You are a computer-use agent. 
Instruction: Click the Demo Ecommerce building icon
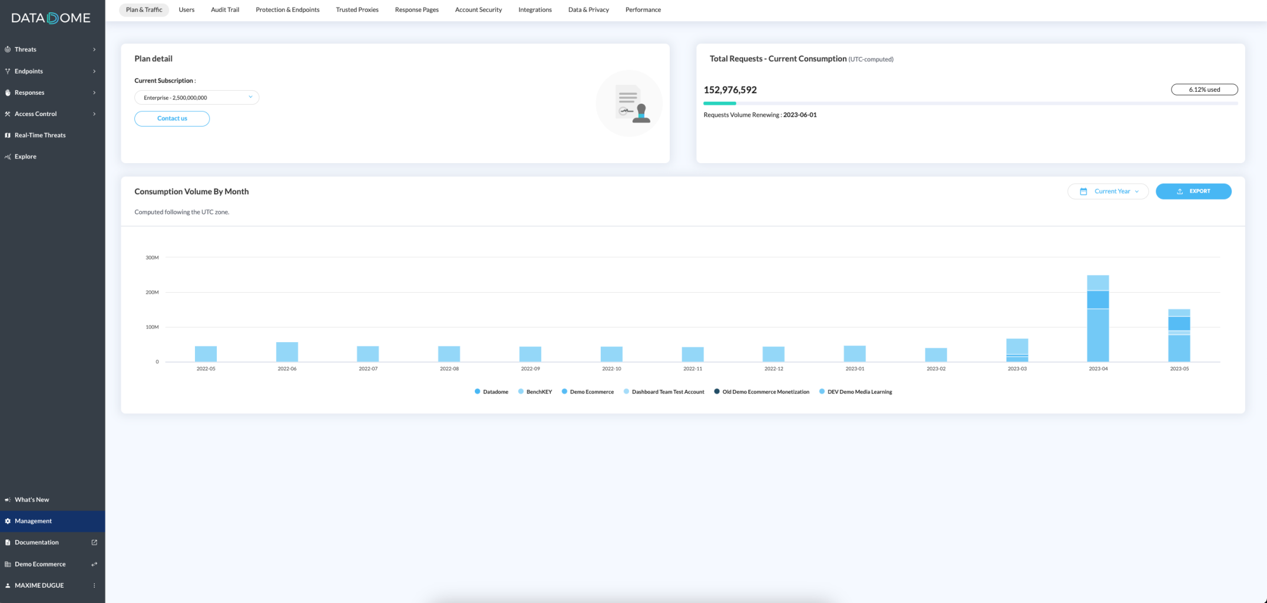[8, 564]
